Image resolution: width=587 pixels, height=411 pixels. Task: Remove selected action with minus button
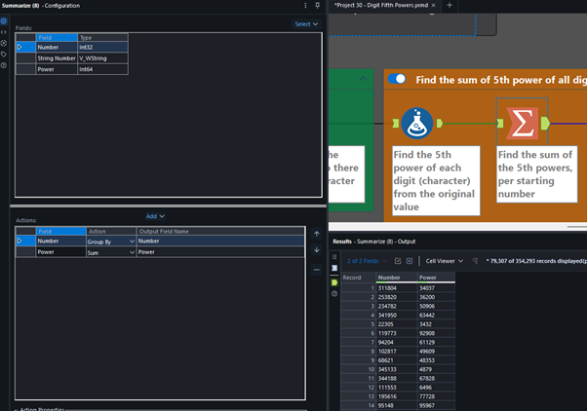point(316,269)
